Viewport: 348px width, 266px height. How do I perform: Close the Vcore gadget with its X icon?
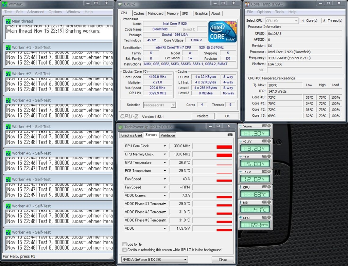pyautogui.click(x=269, y=126)
